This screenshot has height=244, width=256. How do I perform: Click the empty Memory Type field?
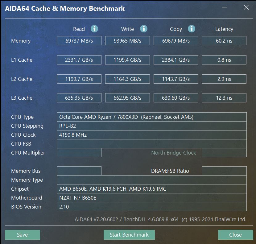click(x=152, y=180)
